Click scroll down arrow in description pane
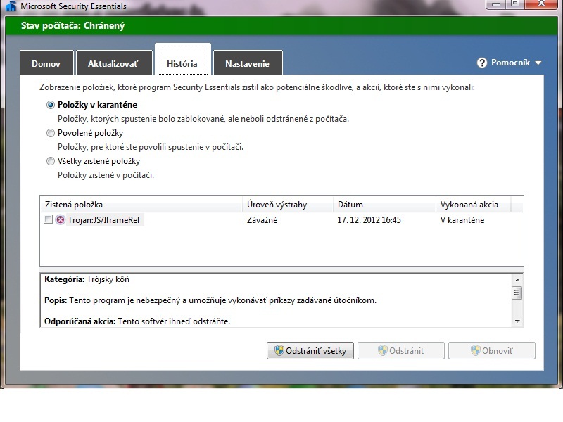Image resolution: width=563 pixels, height=422 pixels. [517, 321]
